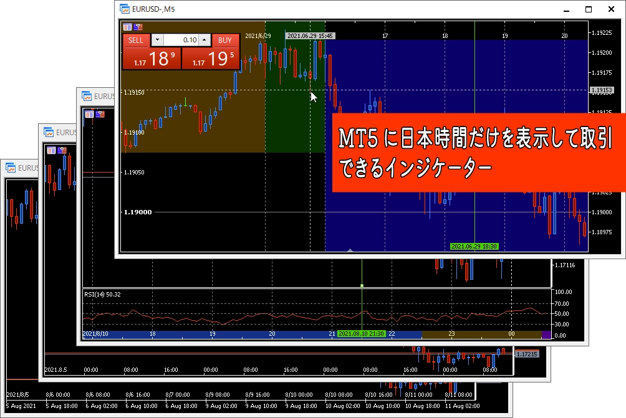
Task: Click the 8/6 08:00 time label
Action: (98, 395)
